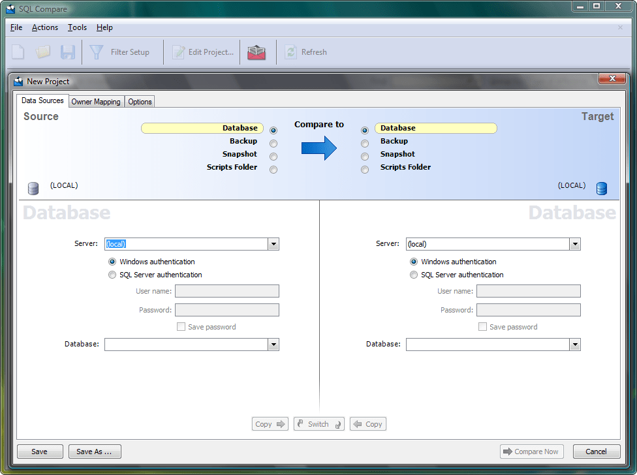The height and width of the screenshot is (475, 637).
Task: Choose Scripts Folder for the target
Action: 365,169
